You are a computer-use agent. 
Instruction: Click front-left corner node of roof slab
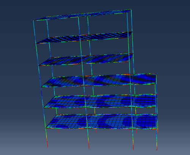(33, 20)
